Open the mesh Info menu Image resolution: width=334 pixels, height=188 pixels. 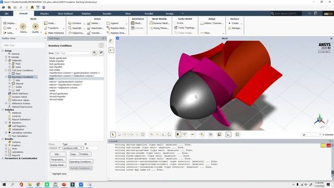[7, 28]
